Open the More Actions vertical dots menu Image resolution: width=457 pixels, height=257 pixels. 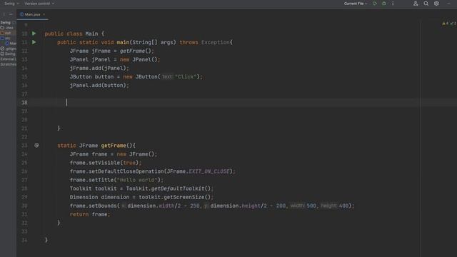[393, 4]
